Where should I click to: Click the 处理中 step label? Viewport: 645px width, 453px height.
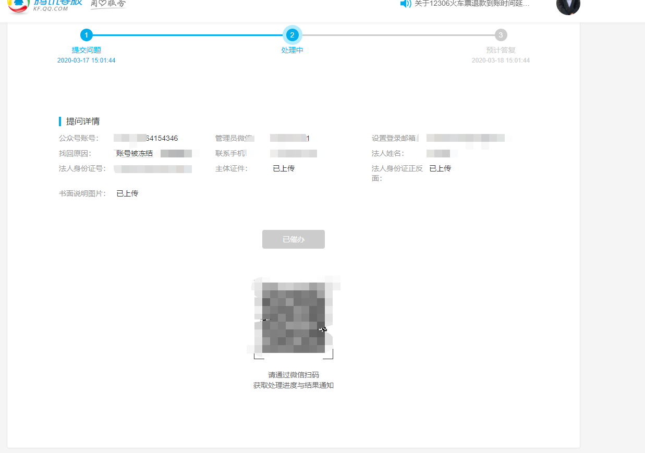tap(292, 50)
